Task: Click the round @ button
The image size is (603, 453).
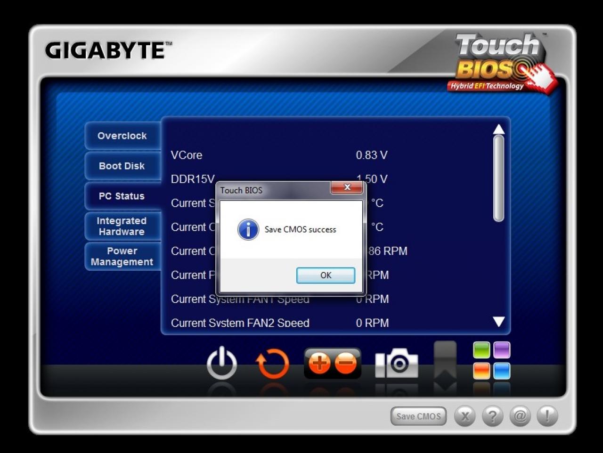Action: point(520,416)
